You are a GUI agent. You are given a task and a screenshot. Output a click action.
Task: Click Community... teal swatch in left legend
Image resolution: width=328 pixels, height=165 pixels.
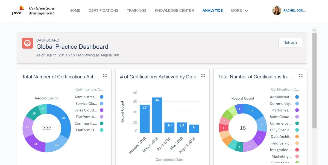tap(102, 123)
